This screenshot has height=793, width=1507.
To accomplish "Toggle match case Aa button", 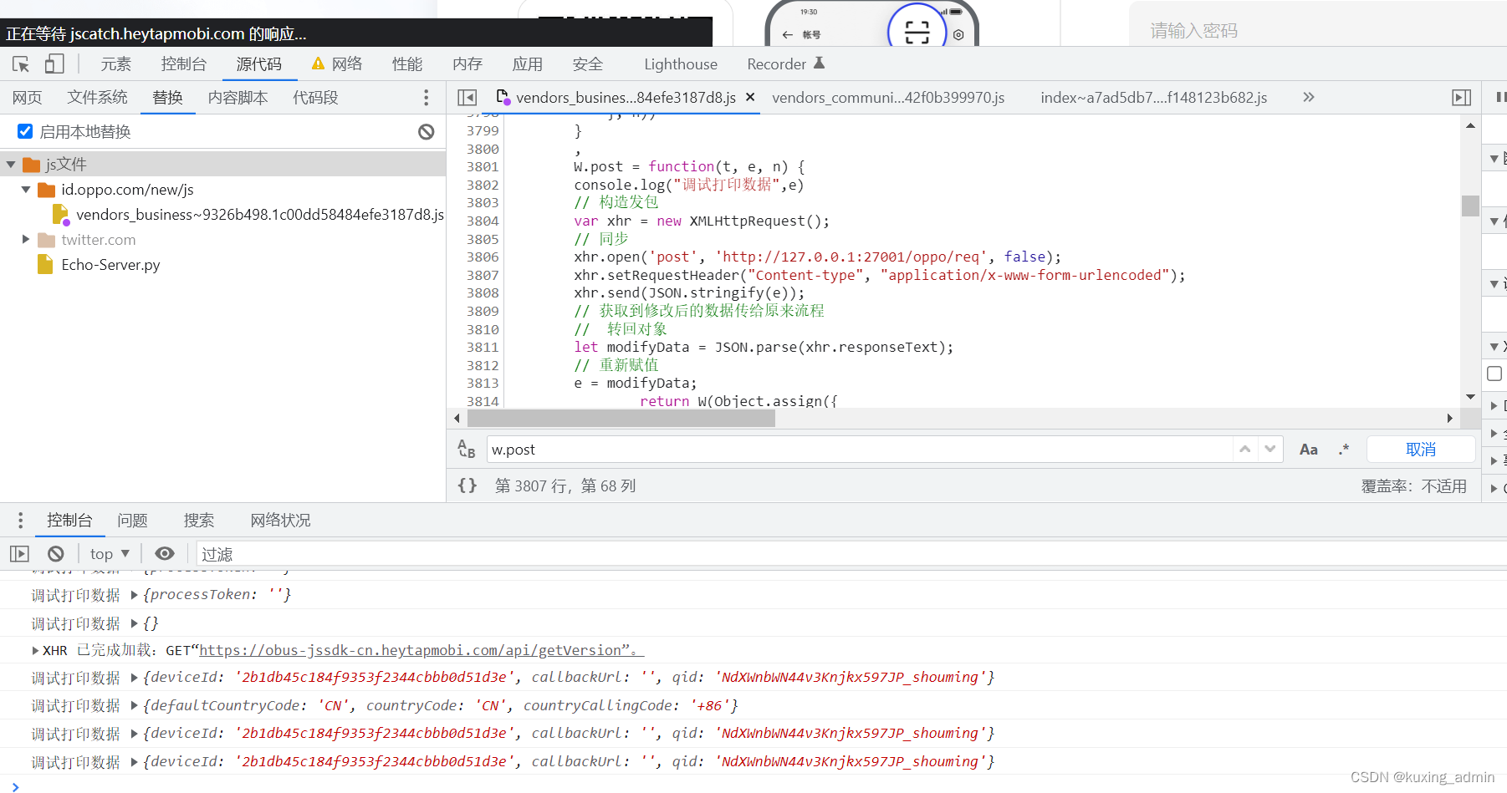I will tap(1309, 450).
